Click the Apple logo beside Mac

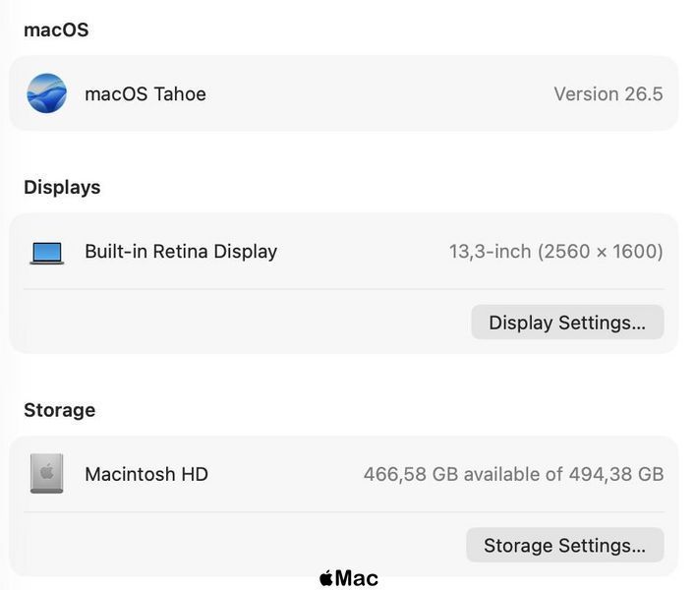tap(325, 578)
